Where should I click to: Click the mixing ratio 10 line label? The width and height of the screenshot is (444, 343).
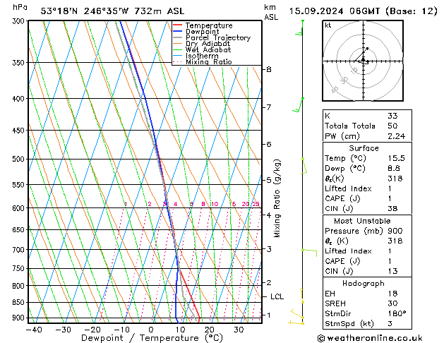click(215, 204)
